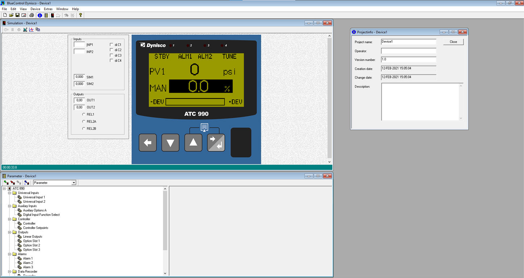The width and height of the screenshot is (524, 278).
Task: Click the Save diskette icon in main toolbar
Action: (17, 15)
